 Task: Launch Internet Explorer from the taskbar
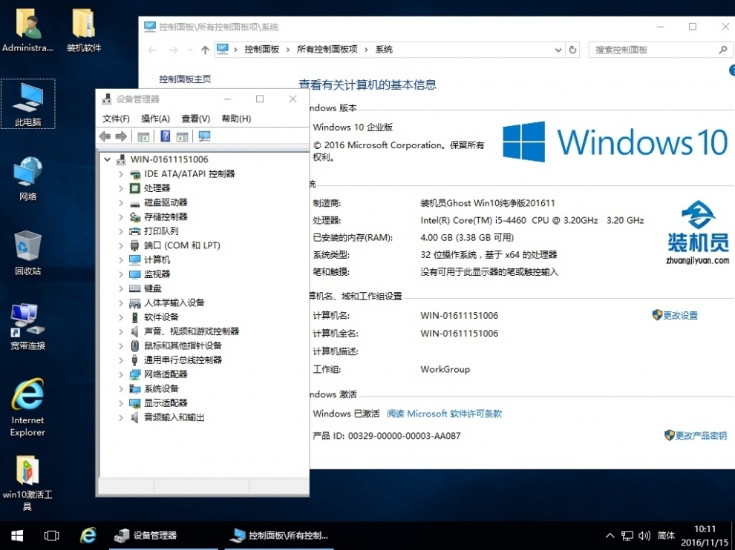(x=88, y=535)
